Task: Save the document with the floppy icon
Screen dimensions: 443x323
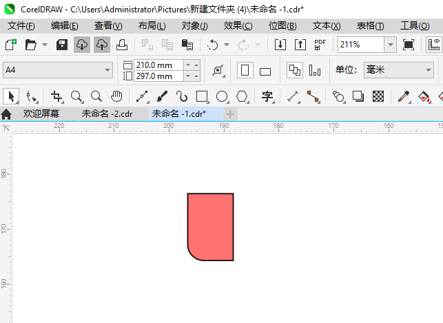Action: click(x=61, y=45)
